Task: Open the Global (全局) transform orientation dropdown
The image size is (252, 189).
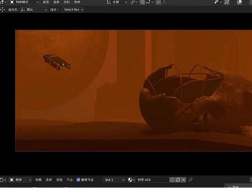Action: 117,2
